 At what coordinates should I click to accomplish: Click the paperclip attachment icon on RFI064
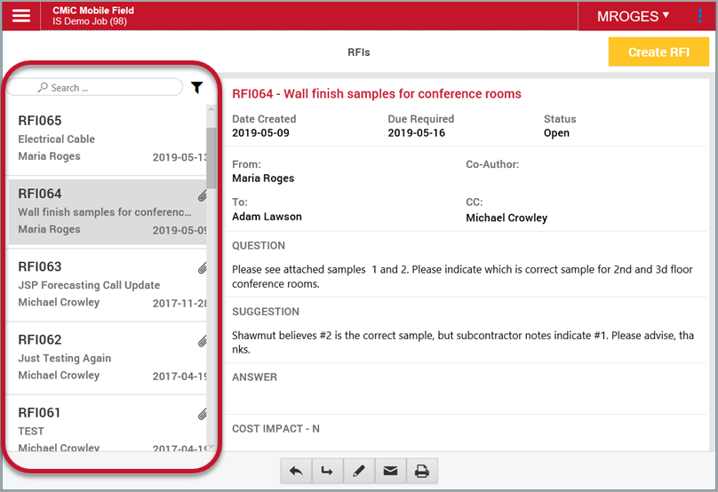click(202, 195)
